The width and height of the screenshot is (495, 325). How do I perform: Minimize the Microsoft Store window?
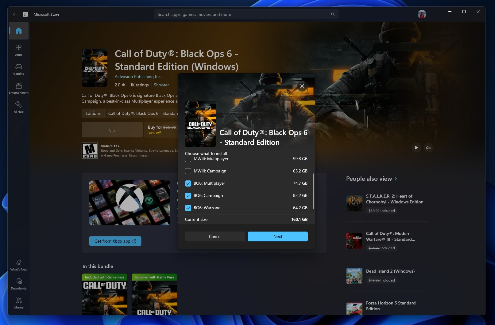click(x=450, y=12)
